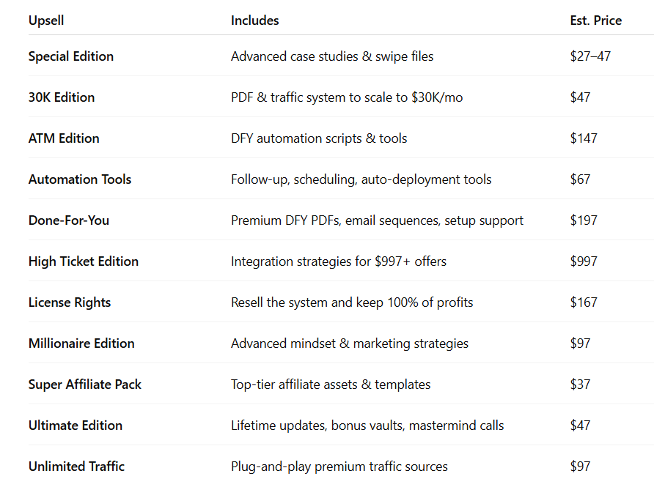Click the Upsell column header

46,21
